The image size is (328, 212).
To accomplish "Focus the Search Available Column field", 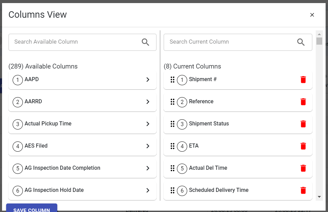I will pos(75,42).
